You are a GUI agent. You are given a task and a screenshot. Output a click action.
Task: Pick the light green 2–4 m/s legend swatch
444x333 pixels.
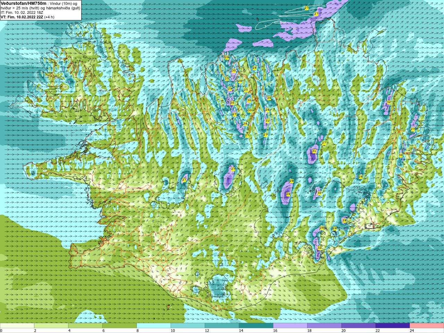[51, 326]
